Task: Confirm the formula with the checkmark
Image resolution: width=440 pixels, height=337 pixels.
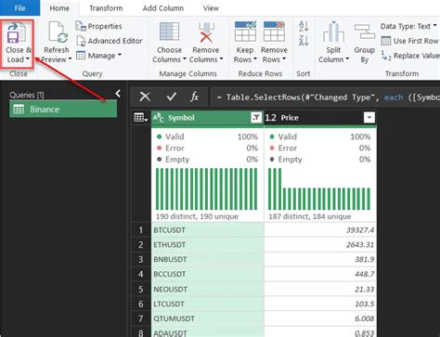Action: pyautogui.click(x=171, y=97)
